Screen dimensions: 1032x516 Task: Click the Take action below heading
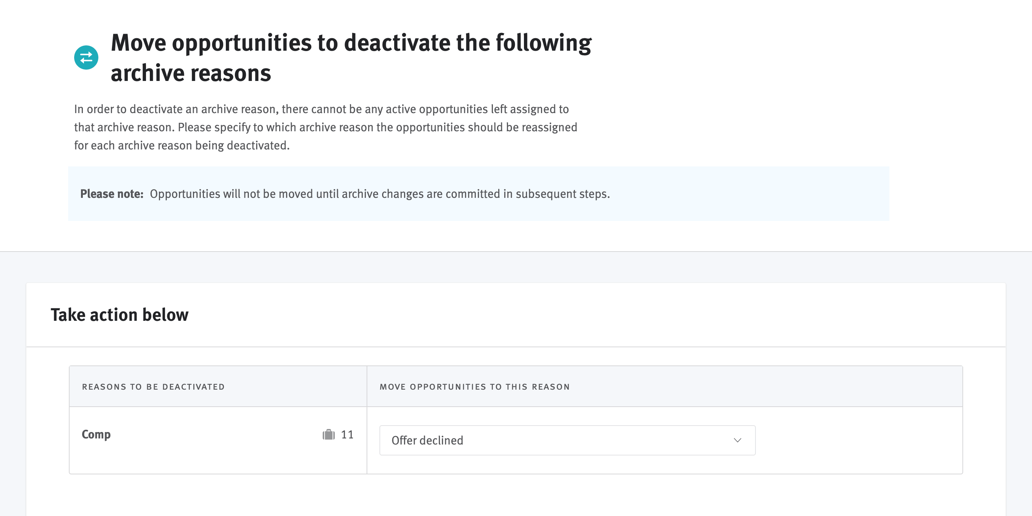coord(120,314)
